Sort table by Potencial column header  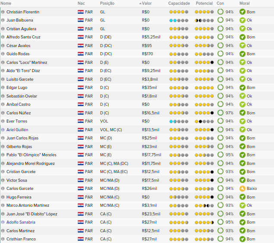(204, 3)
